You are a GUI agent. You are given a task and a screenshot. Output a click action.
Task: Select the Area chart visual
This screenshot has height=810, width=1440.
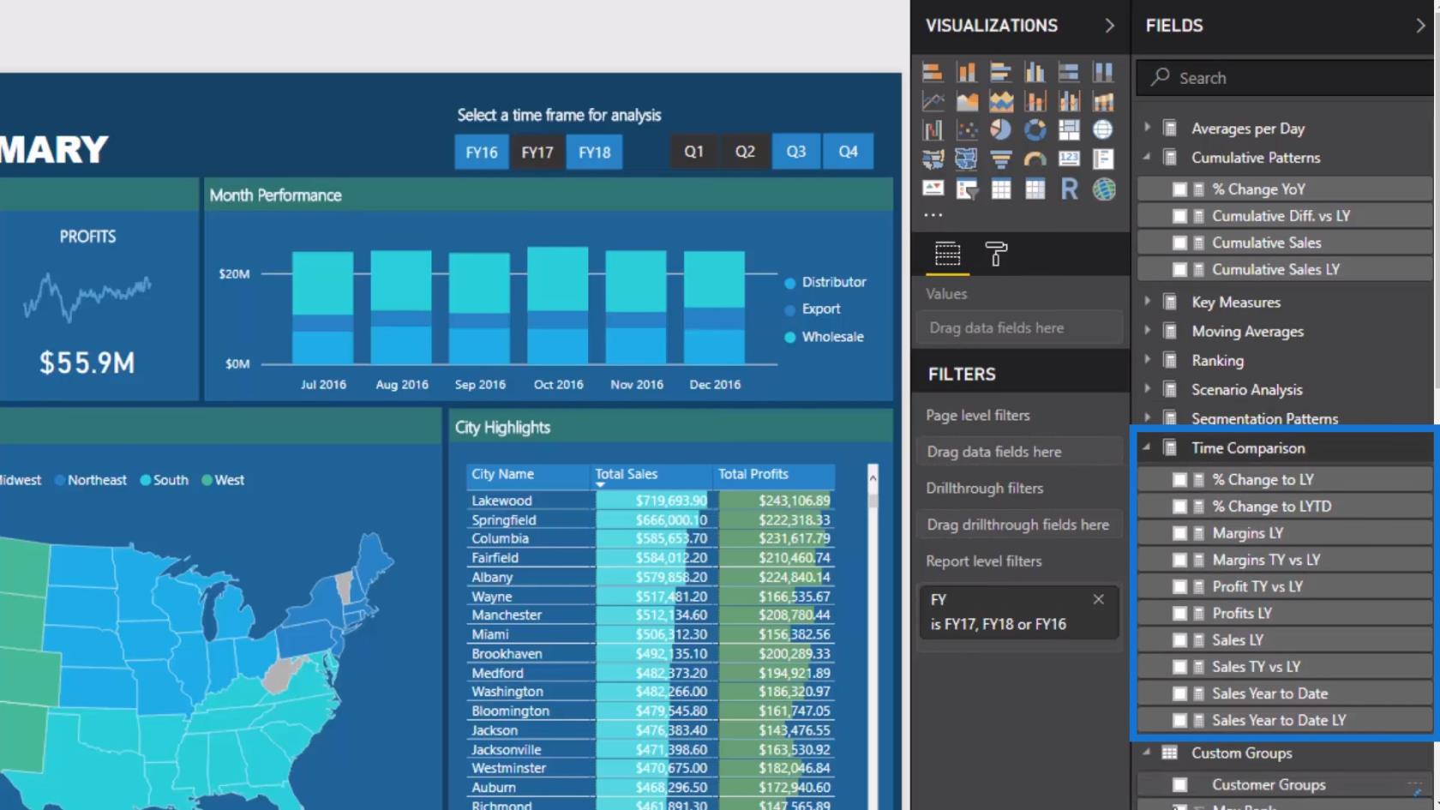pos(967,101)
